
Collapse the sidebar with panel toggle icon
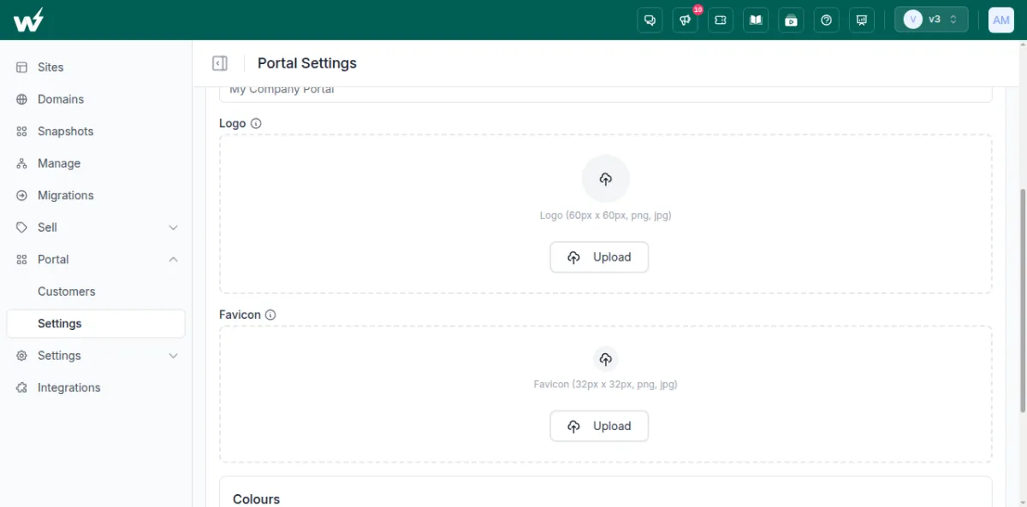coord(220,63)
